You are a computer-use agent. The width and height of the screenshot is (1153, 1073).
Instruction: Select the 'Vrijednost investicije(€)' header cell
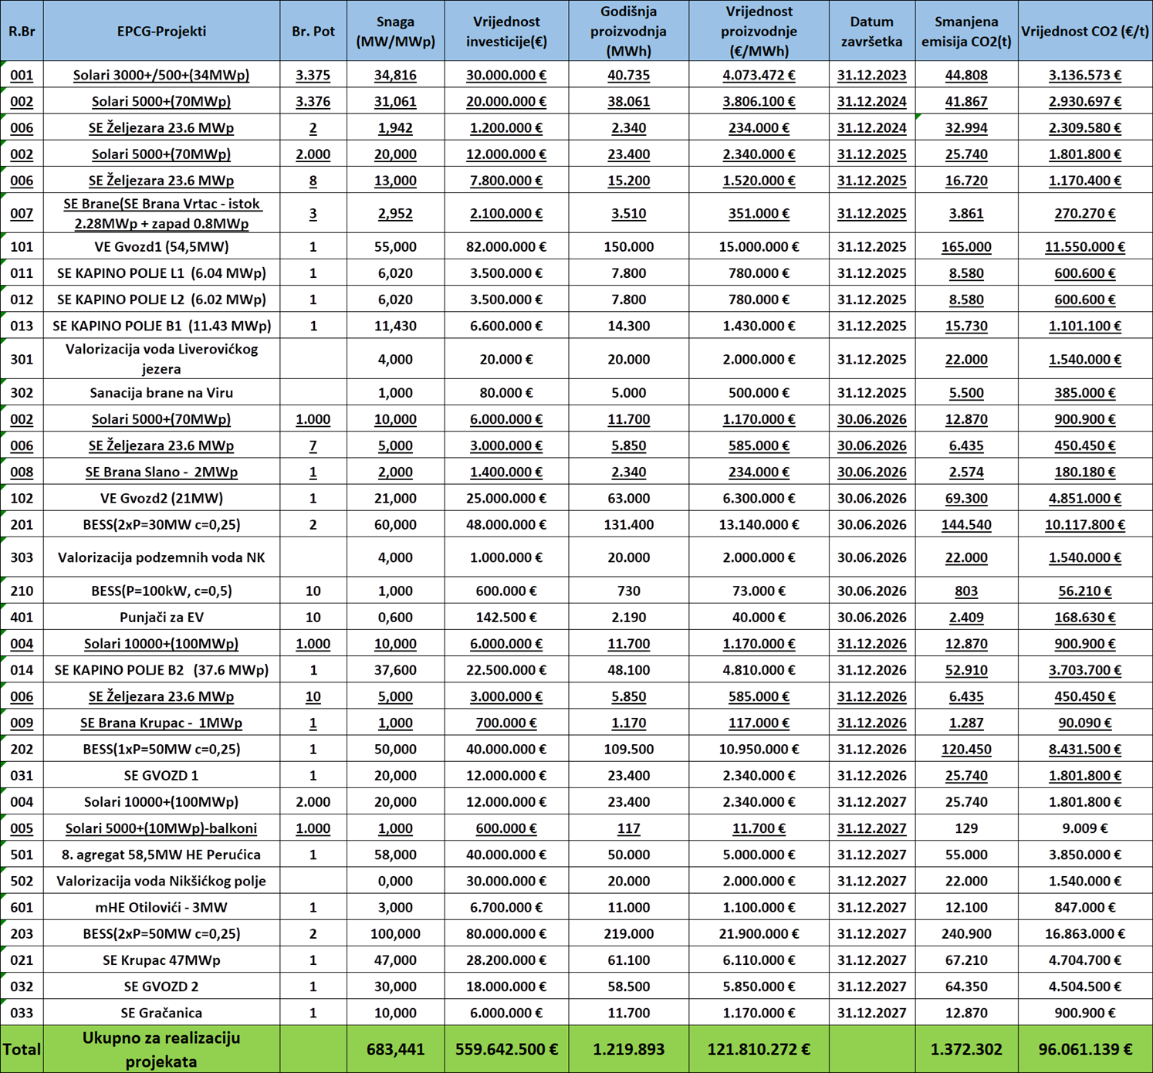[506, 31]
